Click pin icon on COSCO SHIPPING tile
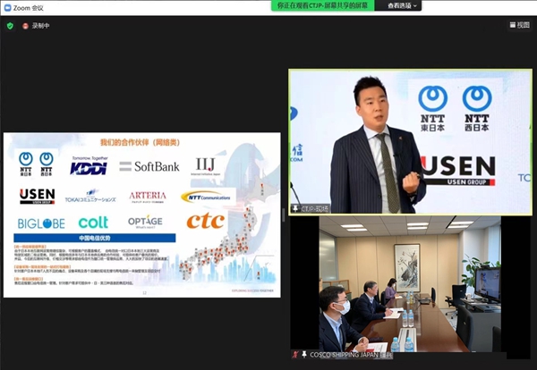 click(303, 355)
